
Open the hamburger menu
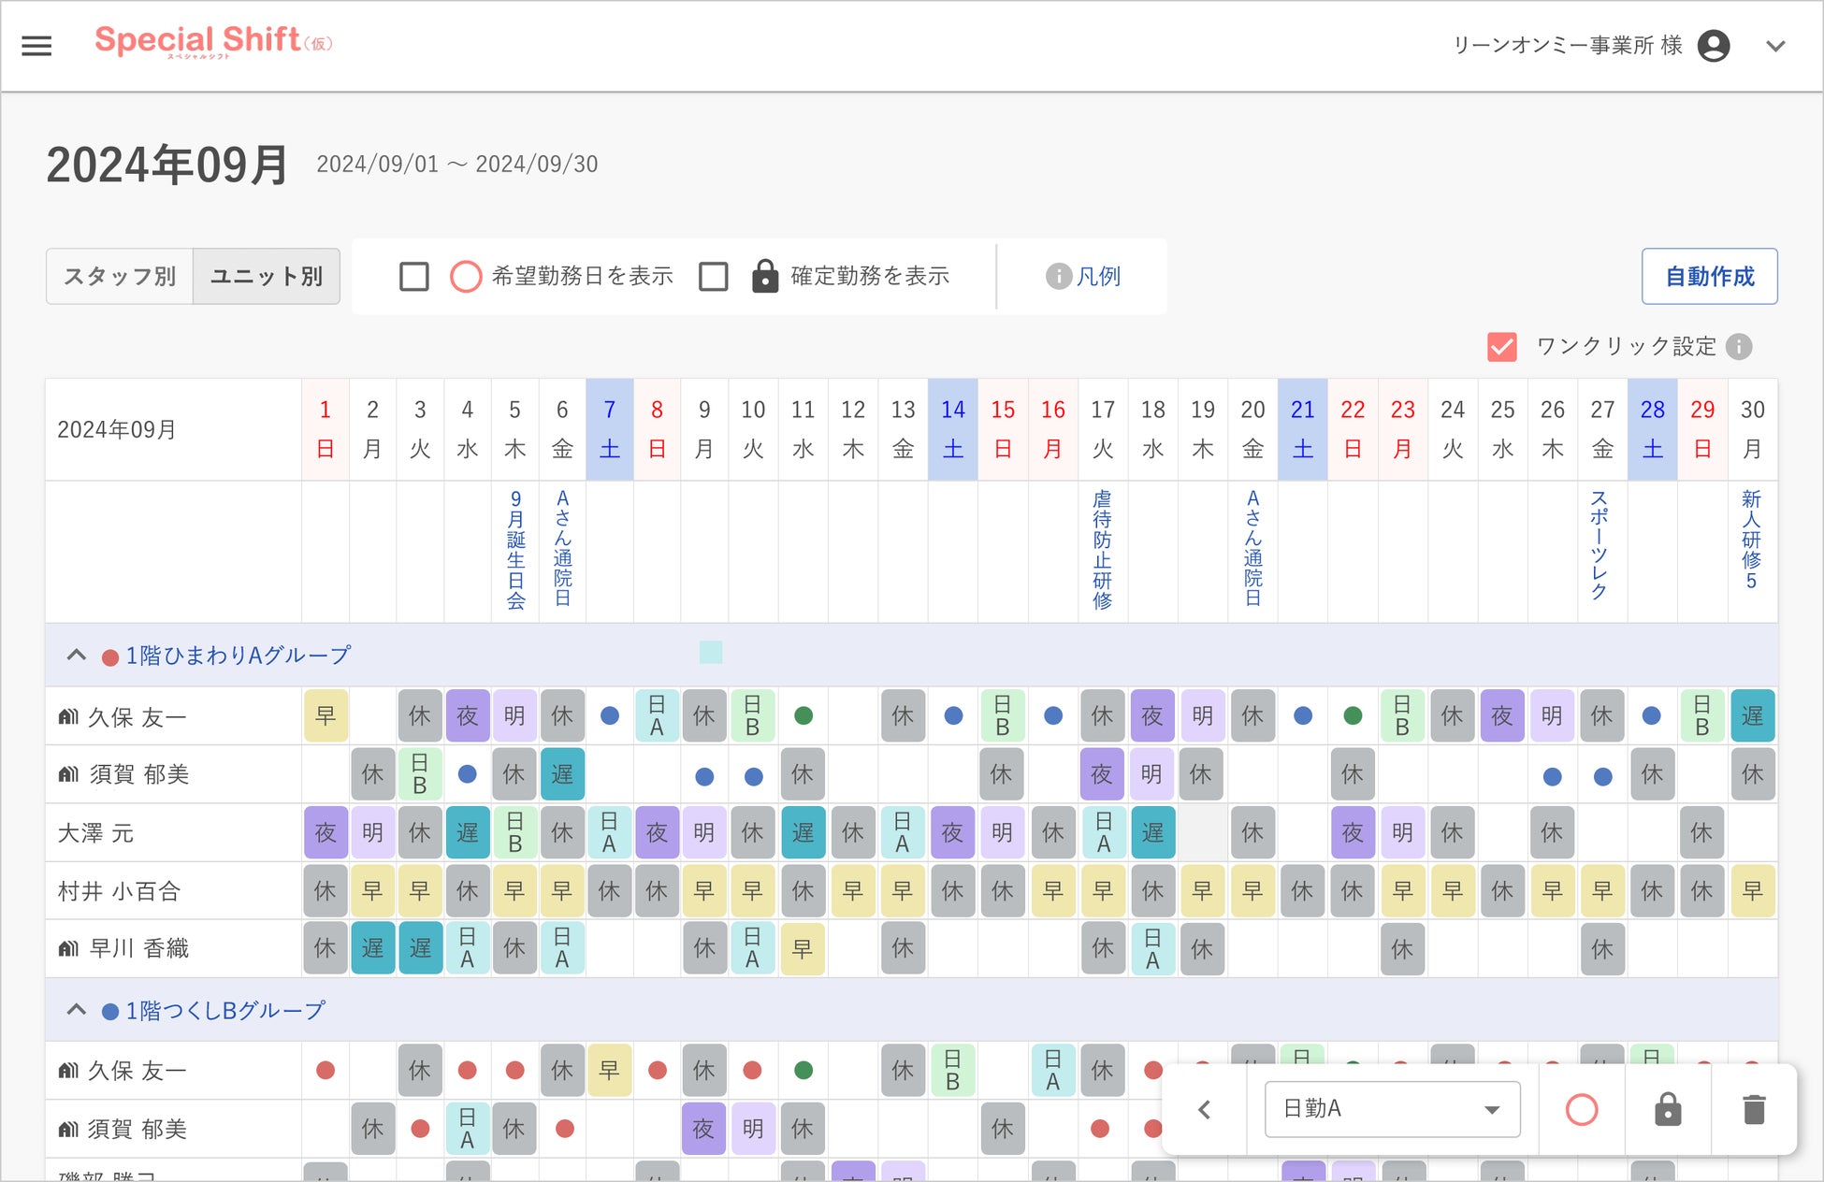pos(36,46)
